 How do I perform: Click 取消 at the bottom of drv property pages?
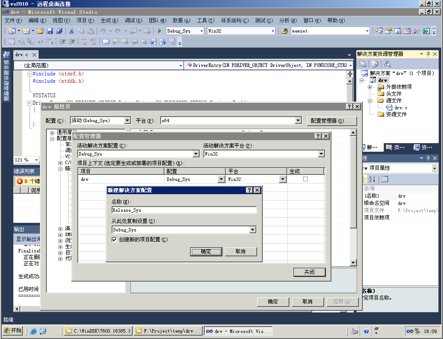(308, 302)
